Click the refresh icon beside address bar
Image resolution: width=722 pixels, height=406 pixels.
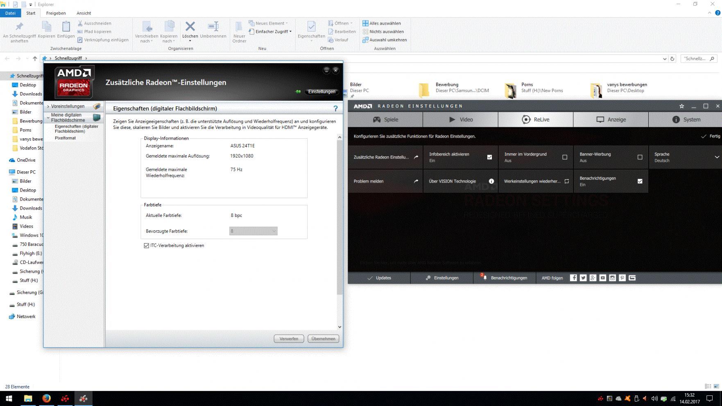pyautogui.click(x=672, y=59)
